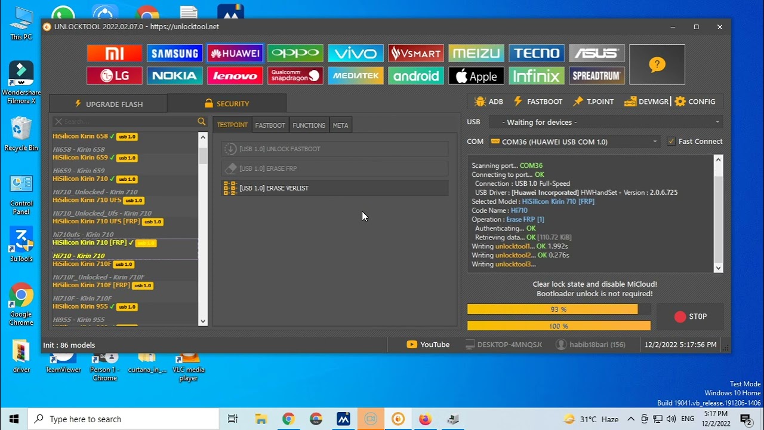Select the Lenovo brand icon
Viewport: 764px width, 430px height.
point(235,76)
